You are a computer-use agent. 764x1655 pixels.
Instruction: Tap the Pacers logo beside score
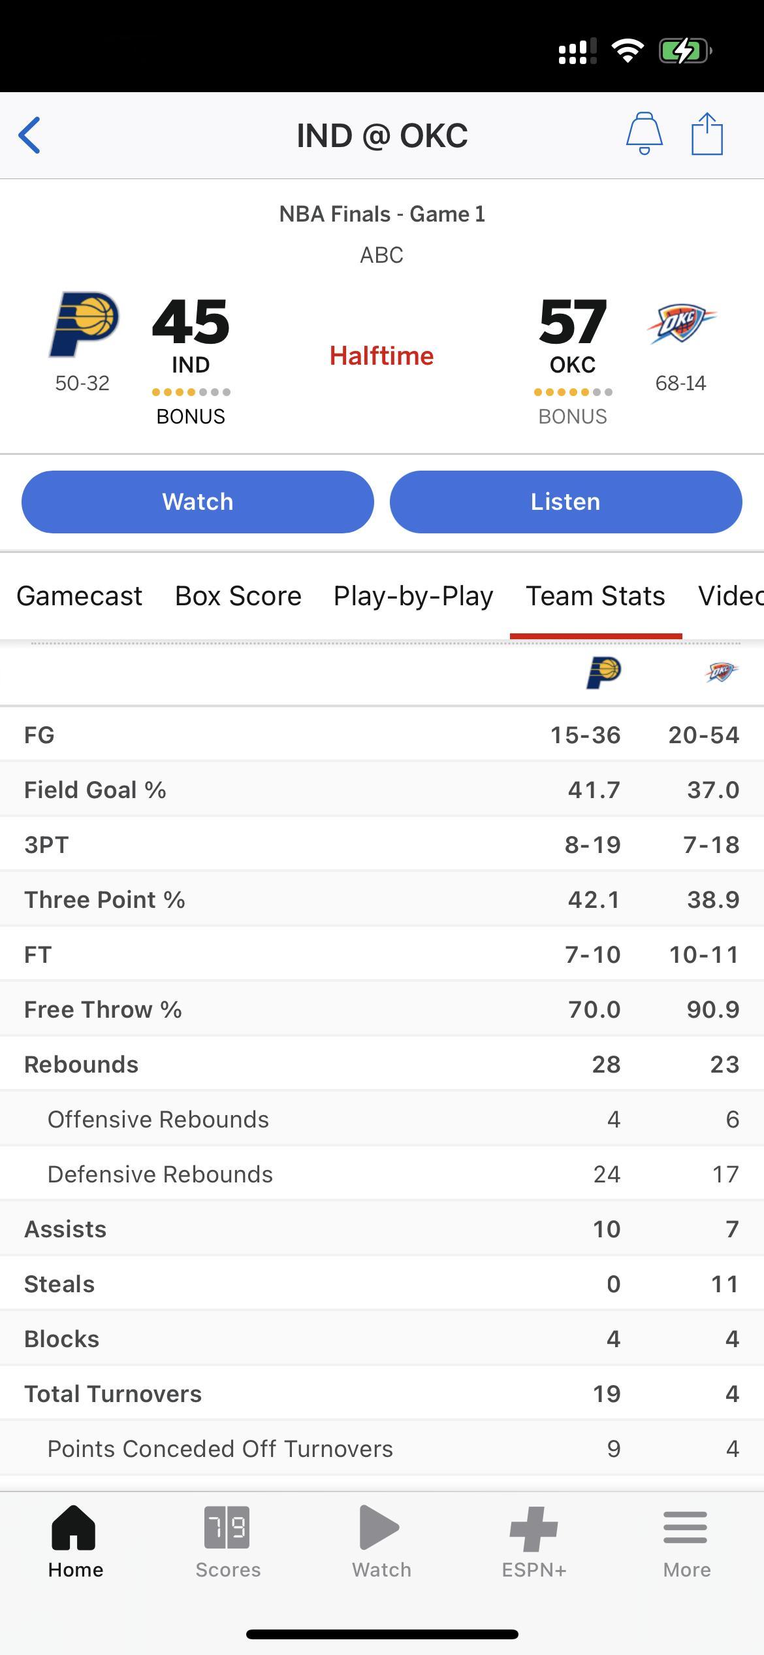click(x=84, y=324)
